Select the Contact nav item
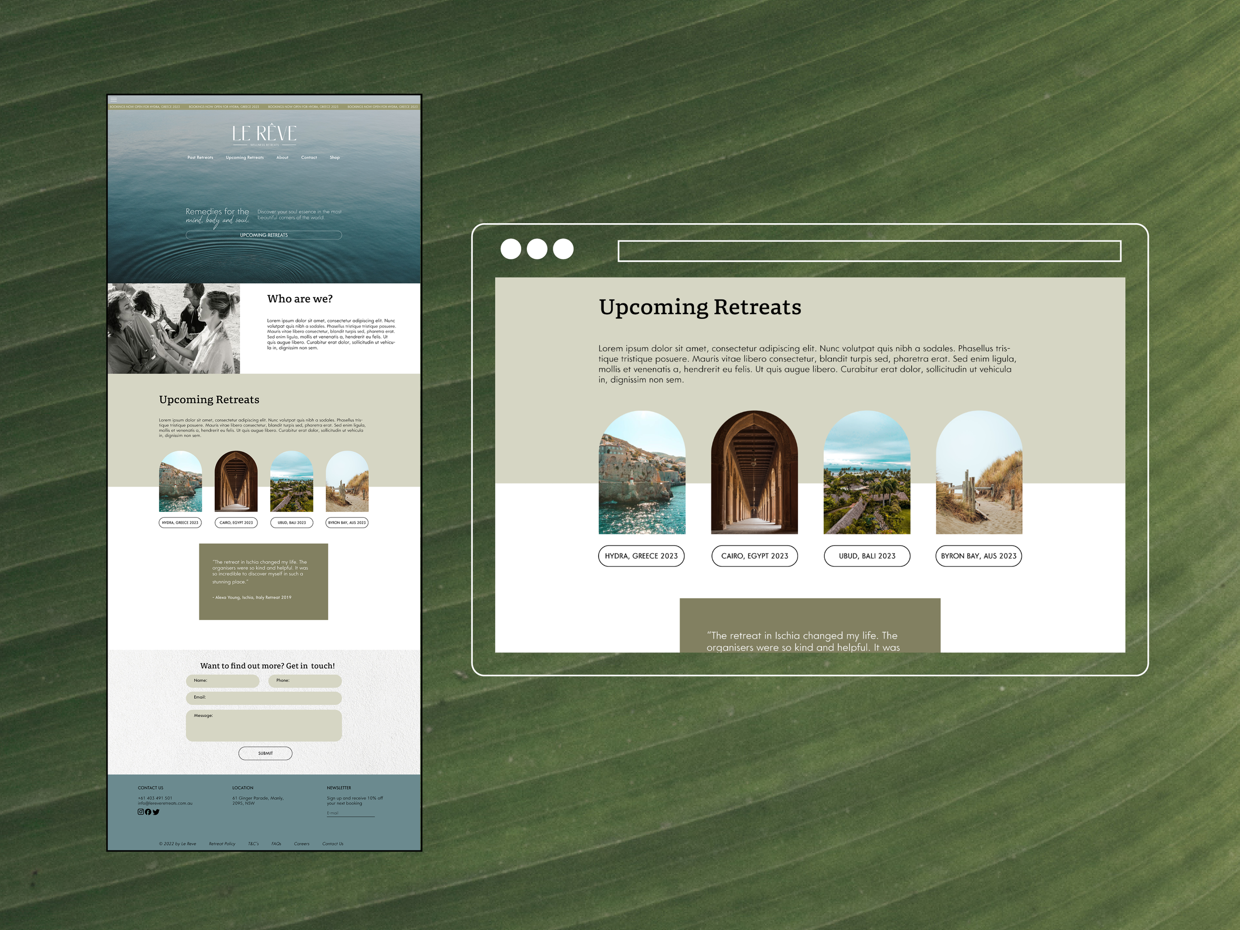 coord(309,158)
